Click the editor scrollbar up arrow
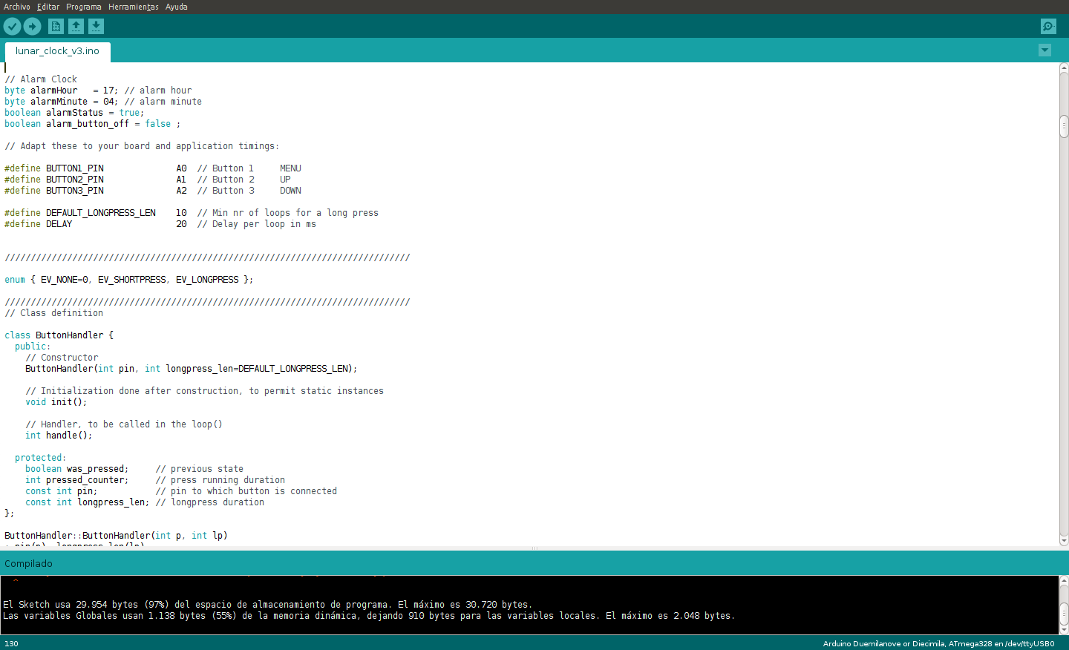This screenshot has width=1069, height=650. [x=1064, y=68]
